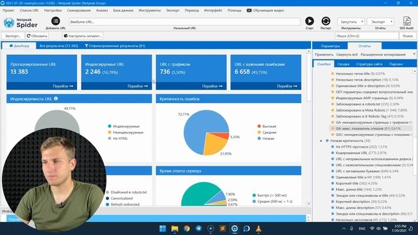This screenshot has width=418, height=235.
Task: Open the База данных menu
Action: click(x=123, y=10)
